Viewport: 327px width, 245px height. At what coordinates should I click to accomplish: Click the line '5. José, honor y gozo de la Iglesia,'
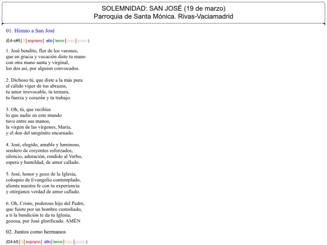coord(41,174)
